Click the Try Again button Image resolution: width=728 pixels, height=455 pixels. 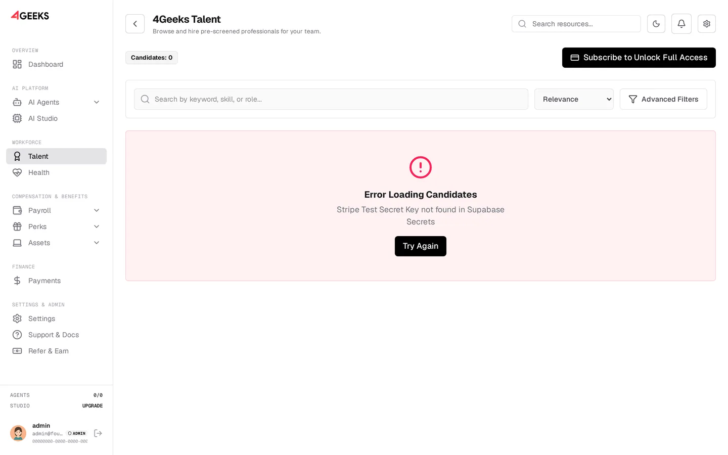[421, 246]
